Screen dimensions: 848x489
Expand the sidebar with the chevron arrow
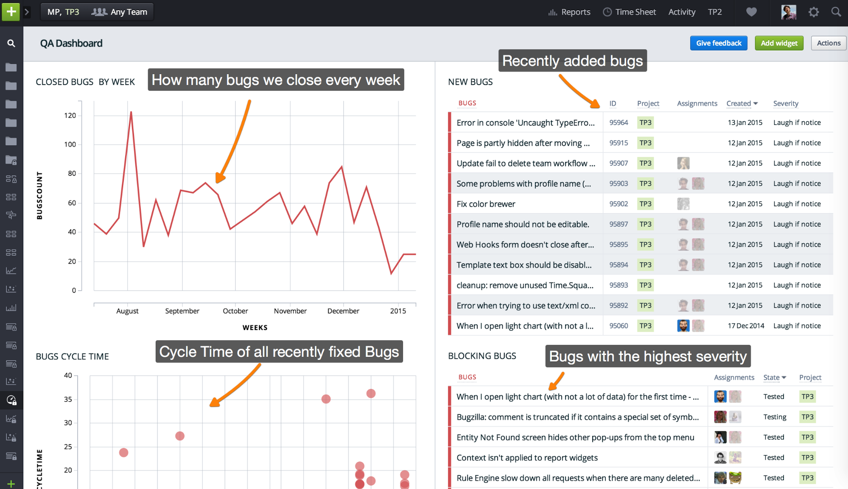(x=27, y=12)
